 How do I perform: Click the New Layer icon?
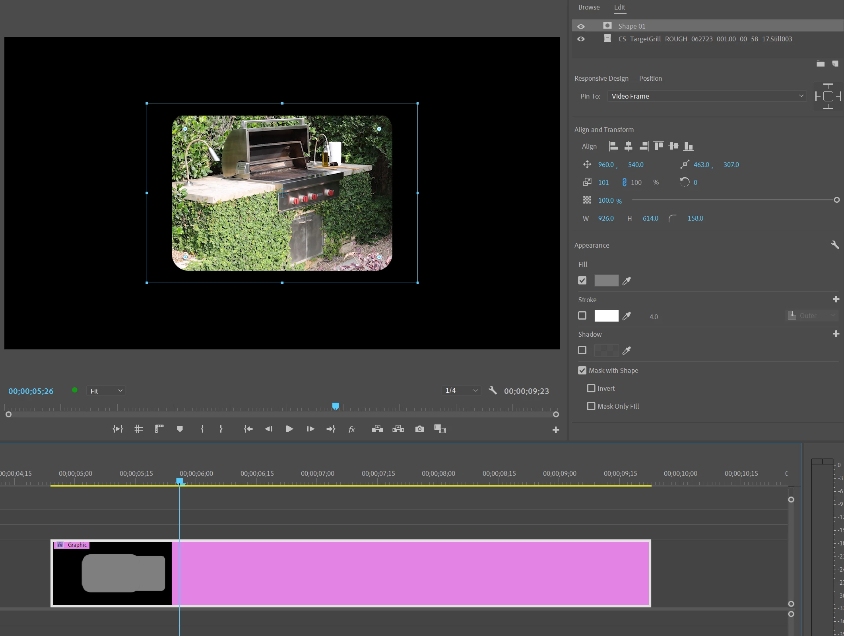[835, 64]
